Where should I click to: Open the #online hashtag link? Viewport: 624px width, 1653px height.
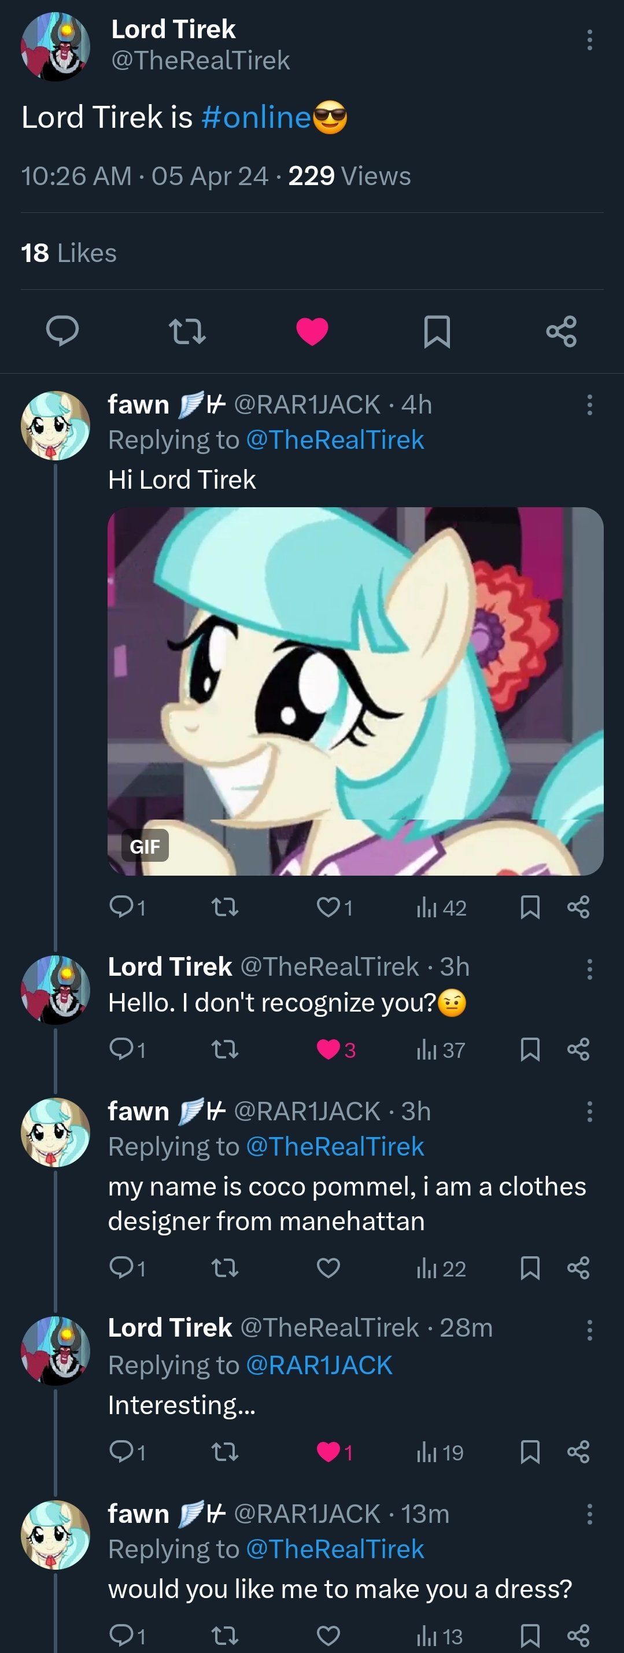(256, 117)
